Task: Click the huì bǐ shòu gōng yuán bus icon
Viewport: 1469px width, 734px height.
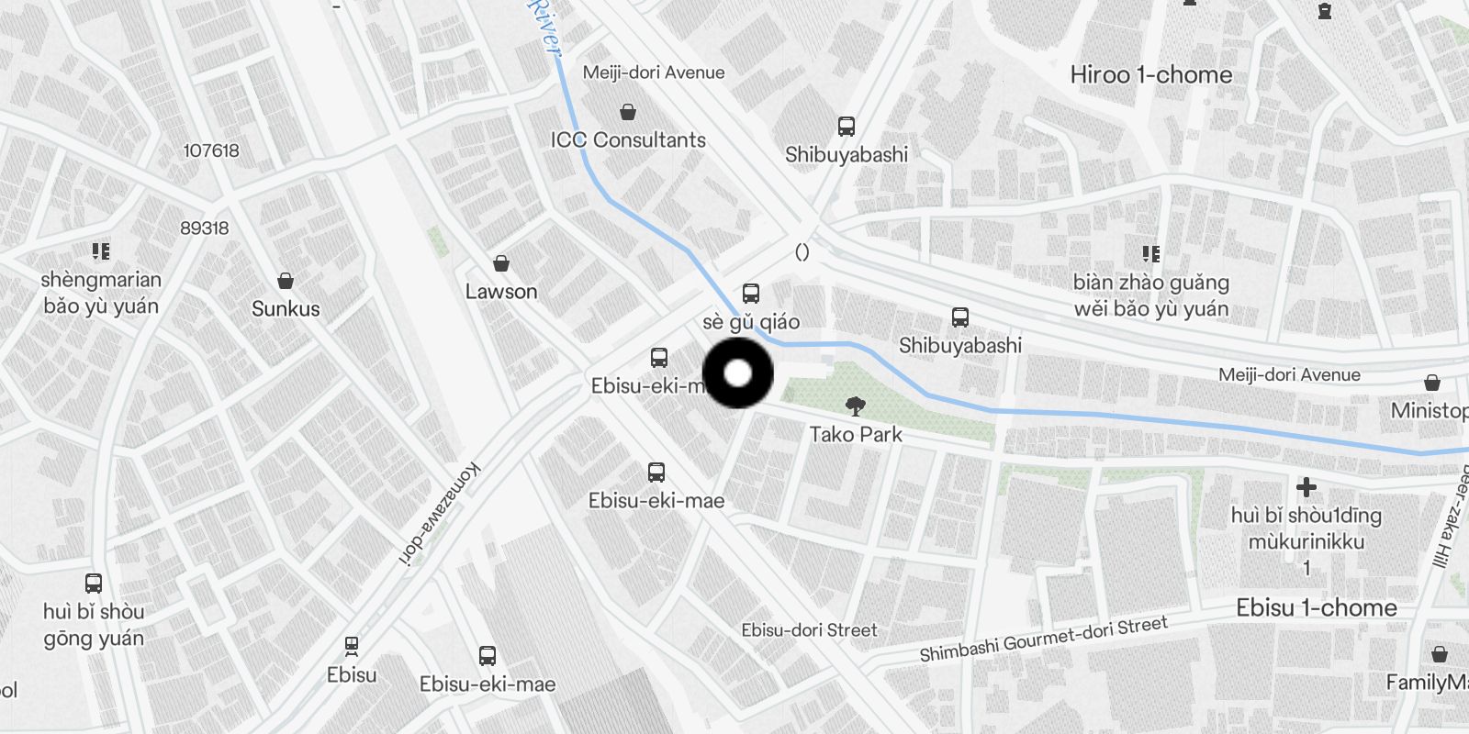Action: [94, 584]
